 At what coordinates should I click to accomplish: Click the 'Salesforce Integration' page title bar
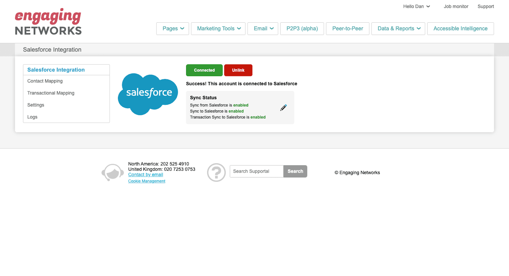254,50
